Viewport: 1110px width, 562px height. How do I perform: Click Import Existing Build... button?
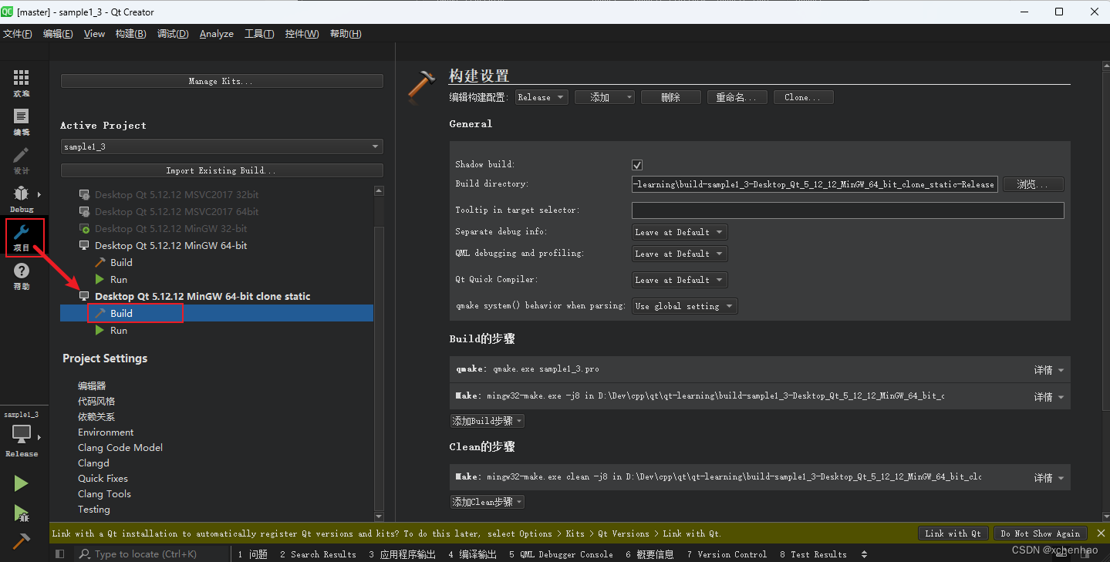tap(221, 170)
